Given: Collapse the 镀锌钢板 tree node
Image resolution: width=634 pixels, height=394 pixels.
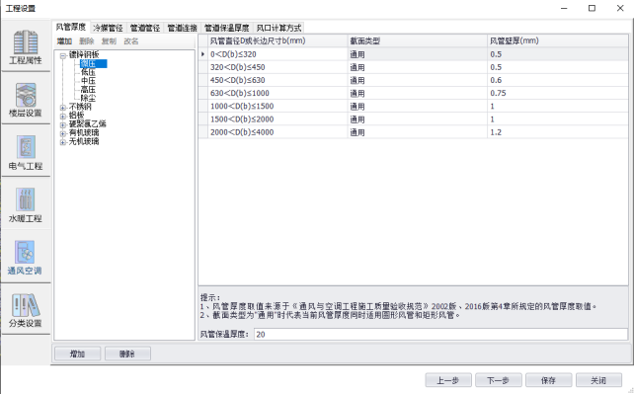Looking at the screenshot, I should tap(62, 55).
